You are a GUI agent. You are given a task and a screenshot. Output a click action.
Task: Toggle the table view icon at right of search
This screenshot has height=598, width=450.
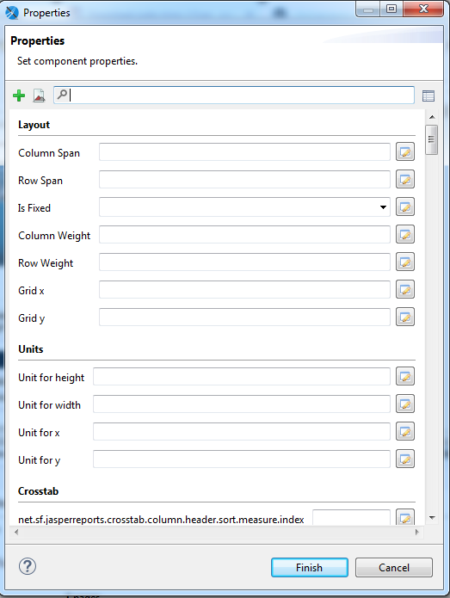click(x=428, y=96)
